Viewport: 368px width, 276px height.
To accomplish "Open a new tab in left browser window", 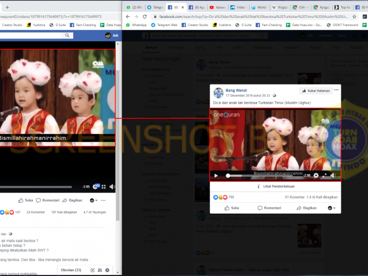I will click(7, 7).
